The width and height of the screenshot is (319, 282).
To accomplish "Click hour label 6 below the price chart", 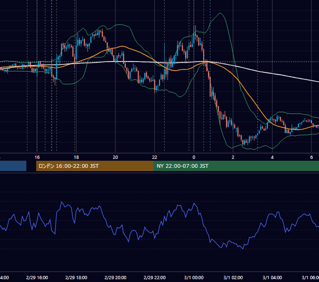I will pos(311,157).
